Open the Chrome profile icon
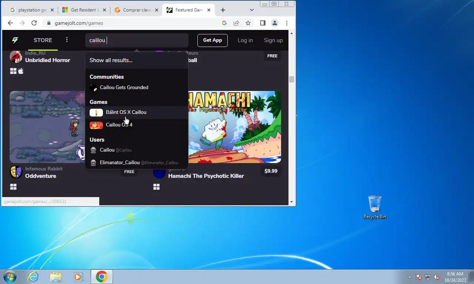 275,23
